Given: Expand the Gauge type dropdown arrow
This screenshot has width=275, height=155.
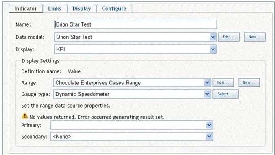Looking at the screenshot, I should tap(207, 94).
